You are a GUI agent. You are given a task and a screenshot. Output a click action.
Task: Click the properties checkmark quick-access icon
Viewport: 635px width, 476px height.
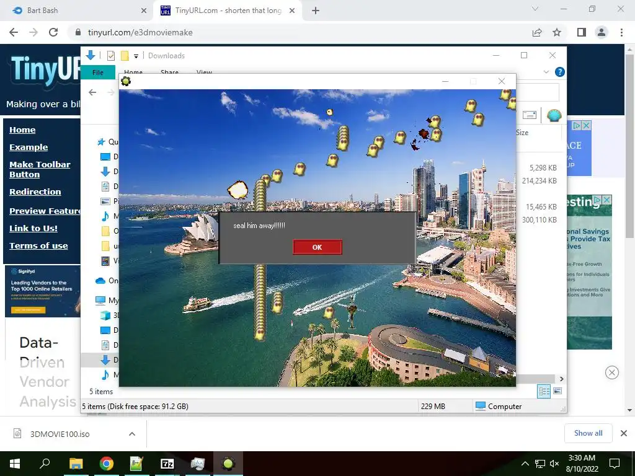click(110, 56)
